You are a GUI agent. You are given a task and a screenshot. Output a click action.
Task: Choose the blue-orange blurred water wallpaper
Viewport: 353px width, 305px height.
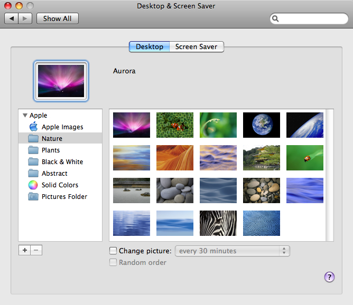coord(132,158)
